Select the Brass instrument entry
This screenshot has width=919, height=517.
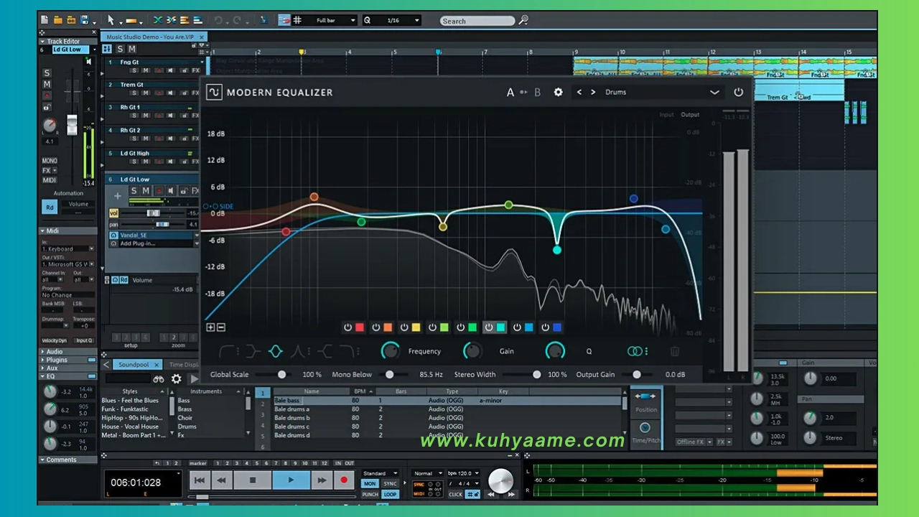tap(185, 409)
